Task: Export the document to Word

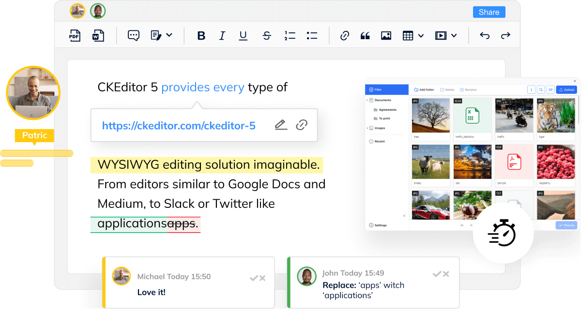Action: tap(98, 35)
